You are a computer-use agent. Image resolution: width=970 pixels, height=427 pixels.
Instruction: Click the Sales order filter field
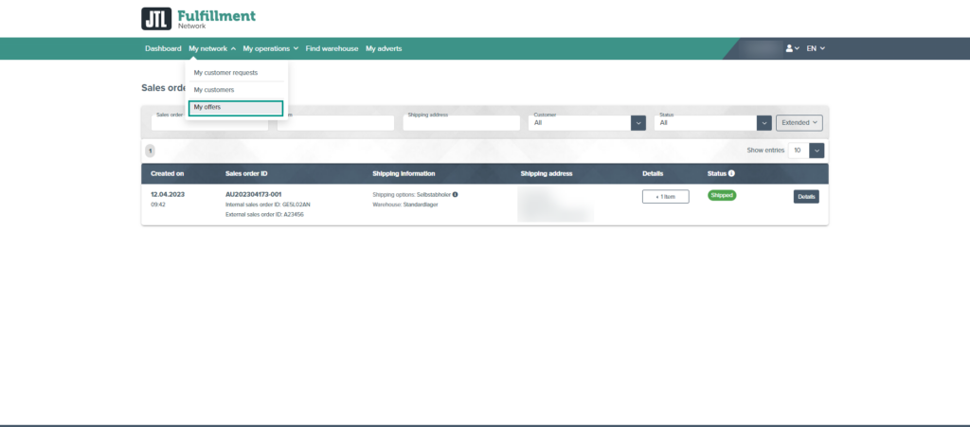click(209, 122)
